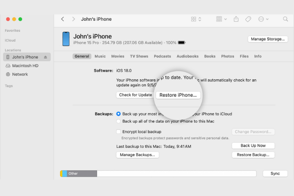The width and height of the screenshot is (294, 196).
Task: Switch to icon grid view
Action: coord(194,19)
